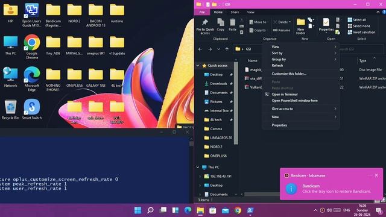Open Epson User's Guide desktop shortcut
The height and width of the screenshot is (217, 386).
31,14
